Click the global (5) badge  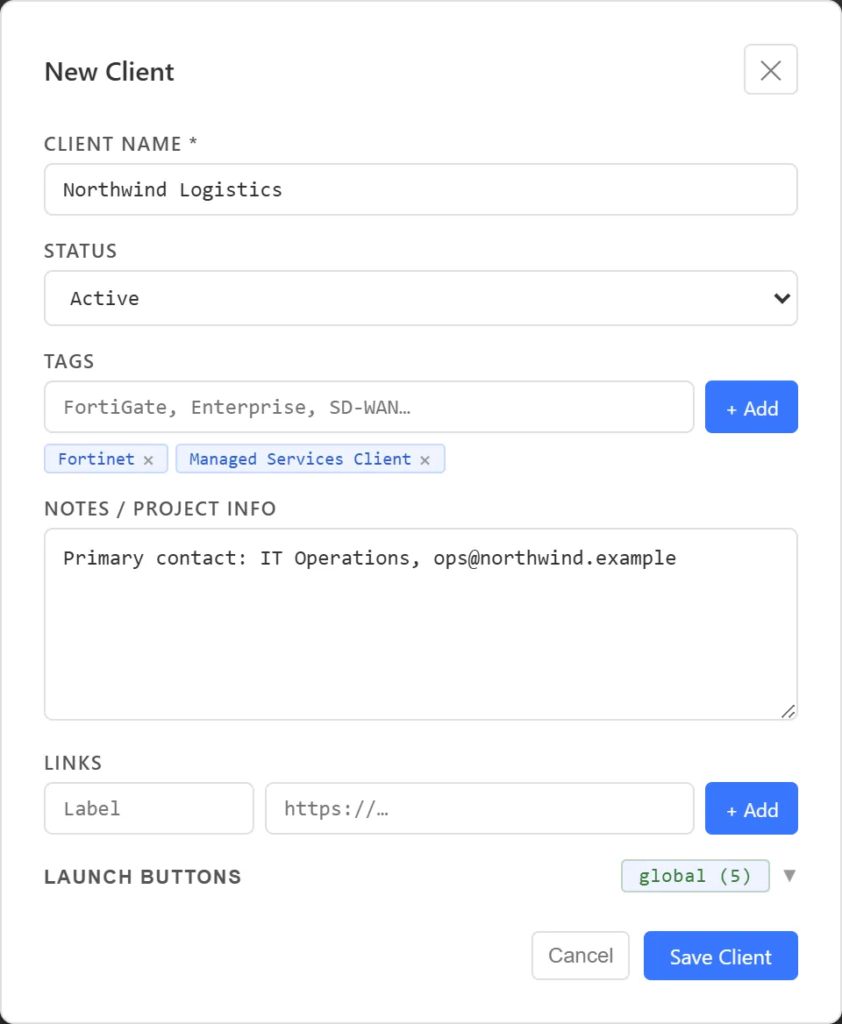click(695, 876)
